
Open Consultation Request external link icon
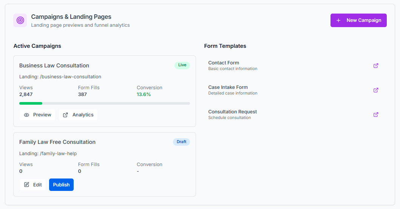(376, 114)
